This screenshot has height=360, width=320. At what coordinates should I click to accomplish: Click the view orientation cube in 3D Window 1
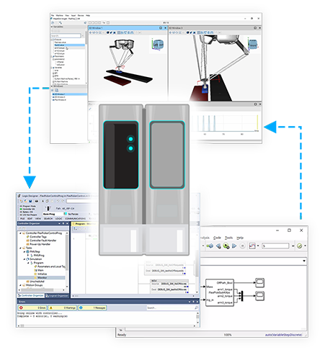[158, 45]
